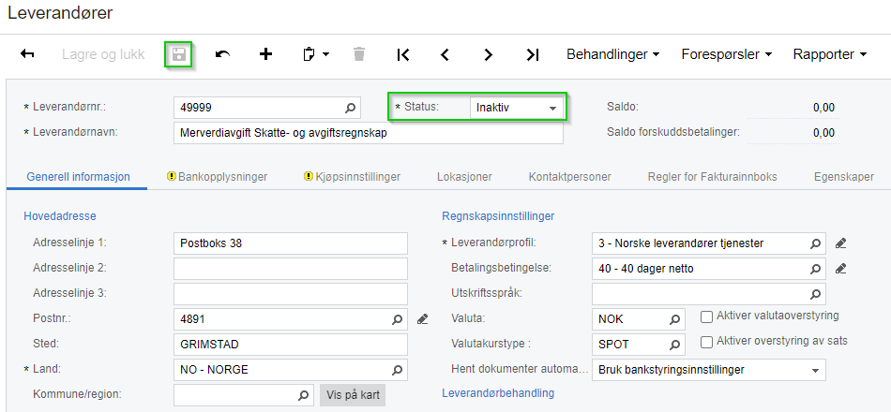Click the Saldo forskuddsbetalinger value 0,00
Image resolution: width=891 pixels, height=412 pixels.
823,133
